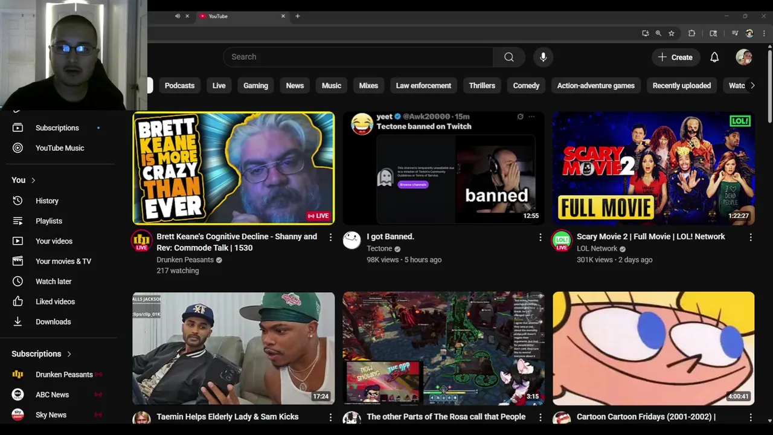The width and height of the screenshot is (773, 435).
Task: Open Tectone channel avatar under video
Action: click(x=351, y=240)
